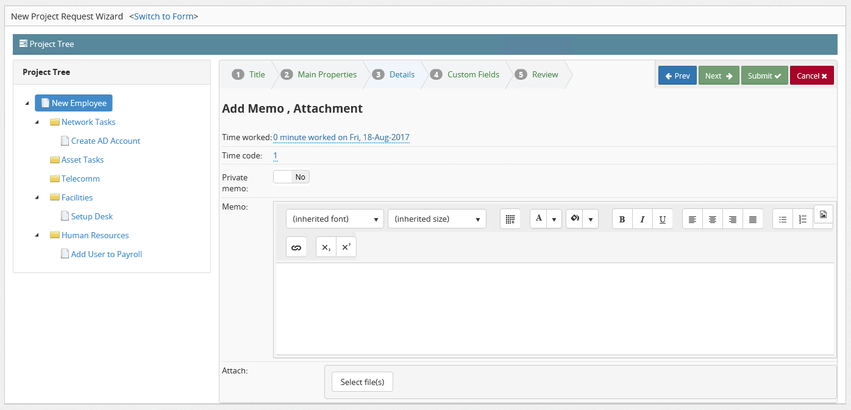Apply italic formatting in memo toolbar
Screen dimensions: 851x410
click(642, 219)
